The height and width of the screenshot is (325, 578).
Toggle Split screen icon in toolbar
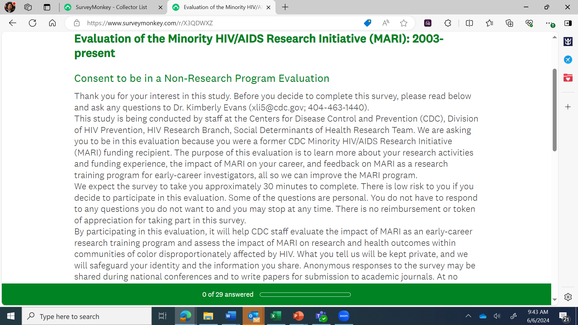(x=469, y=23)
